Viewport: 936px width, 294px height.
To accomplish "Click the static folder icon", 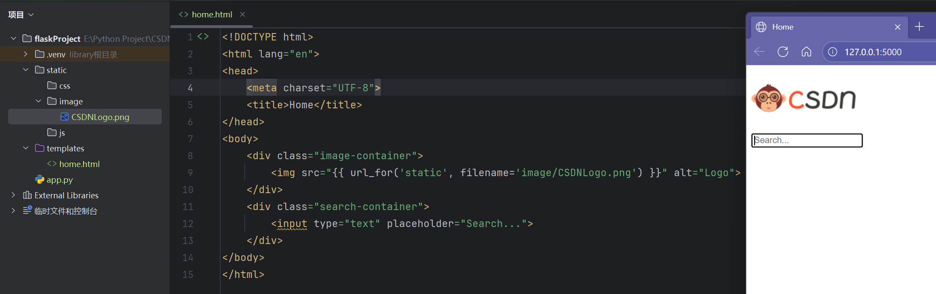I will point(40,70).
